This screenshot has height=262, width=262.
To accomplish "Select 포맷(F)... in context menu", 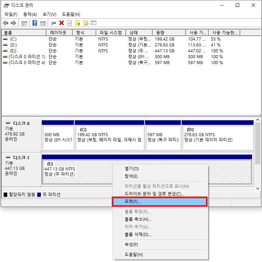I will coord(160,202).
